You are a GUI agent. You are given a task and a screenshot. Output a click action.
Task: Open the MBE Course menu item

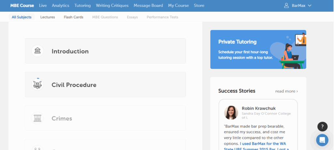[x=22, y=6]
